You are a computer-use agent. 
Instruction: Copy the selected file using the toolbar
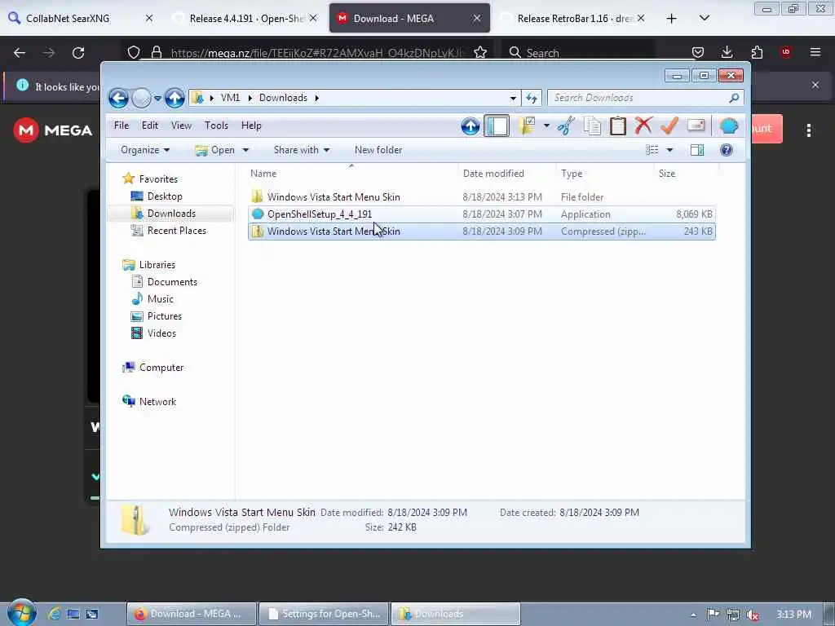(x=592, y=126)
